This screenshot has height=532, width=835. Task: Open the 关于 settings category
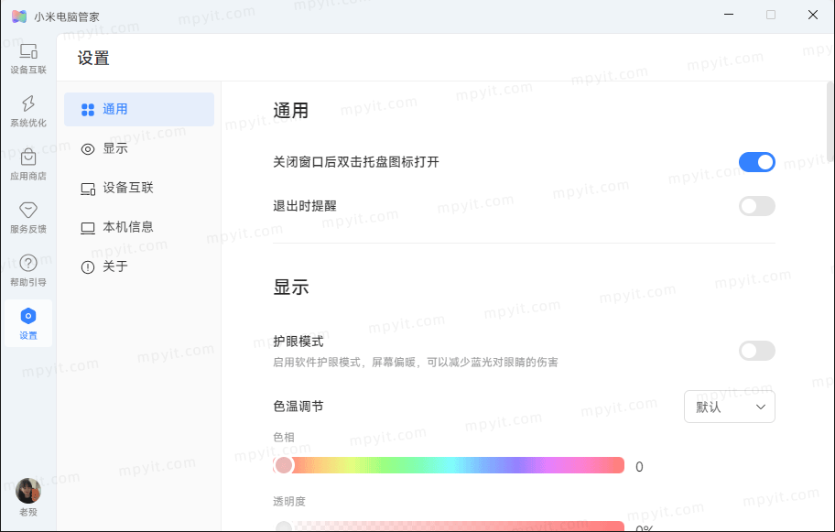pos(139,266)
